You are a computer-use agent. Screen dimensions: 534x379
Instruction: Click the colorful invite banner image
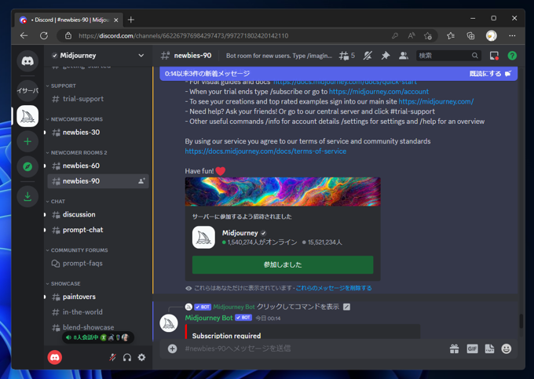pos(283,191)
